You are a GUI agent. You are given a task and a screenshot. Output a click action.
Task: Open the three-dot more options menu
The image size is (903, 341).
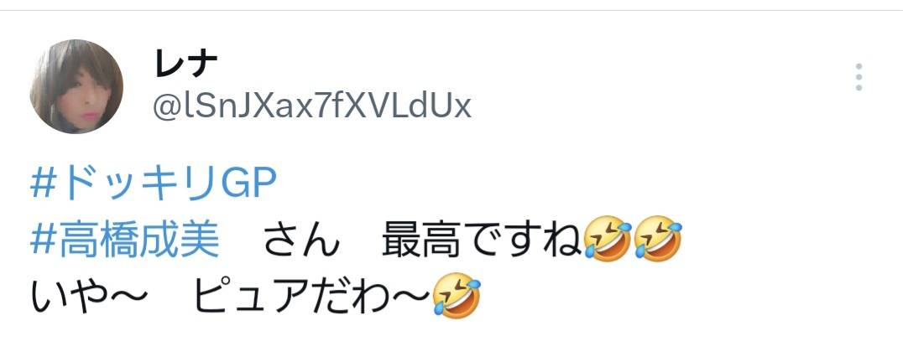(x=858, y=77)
